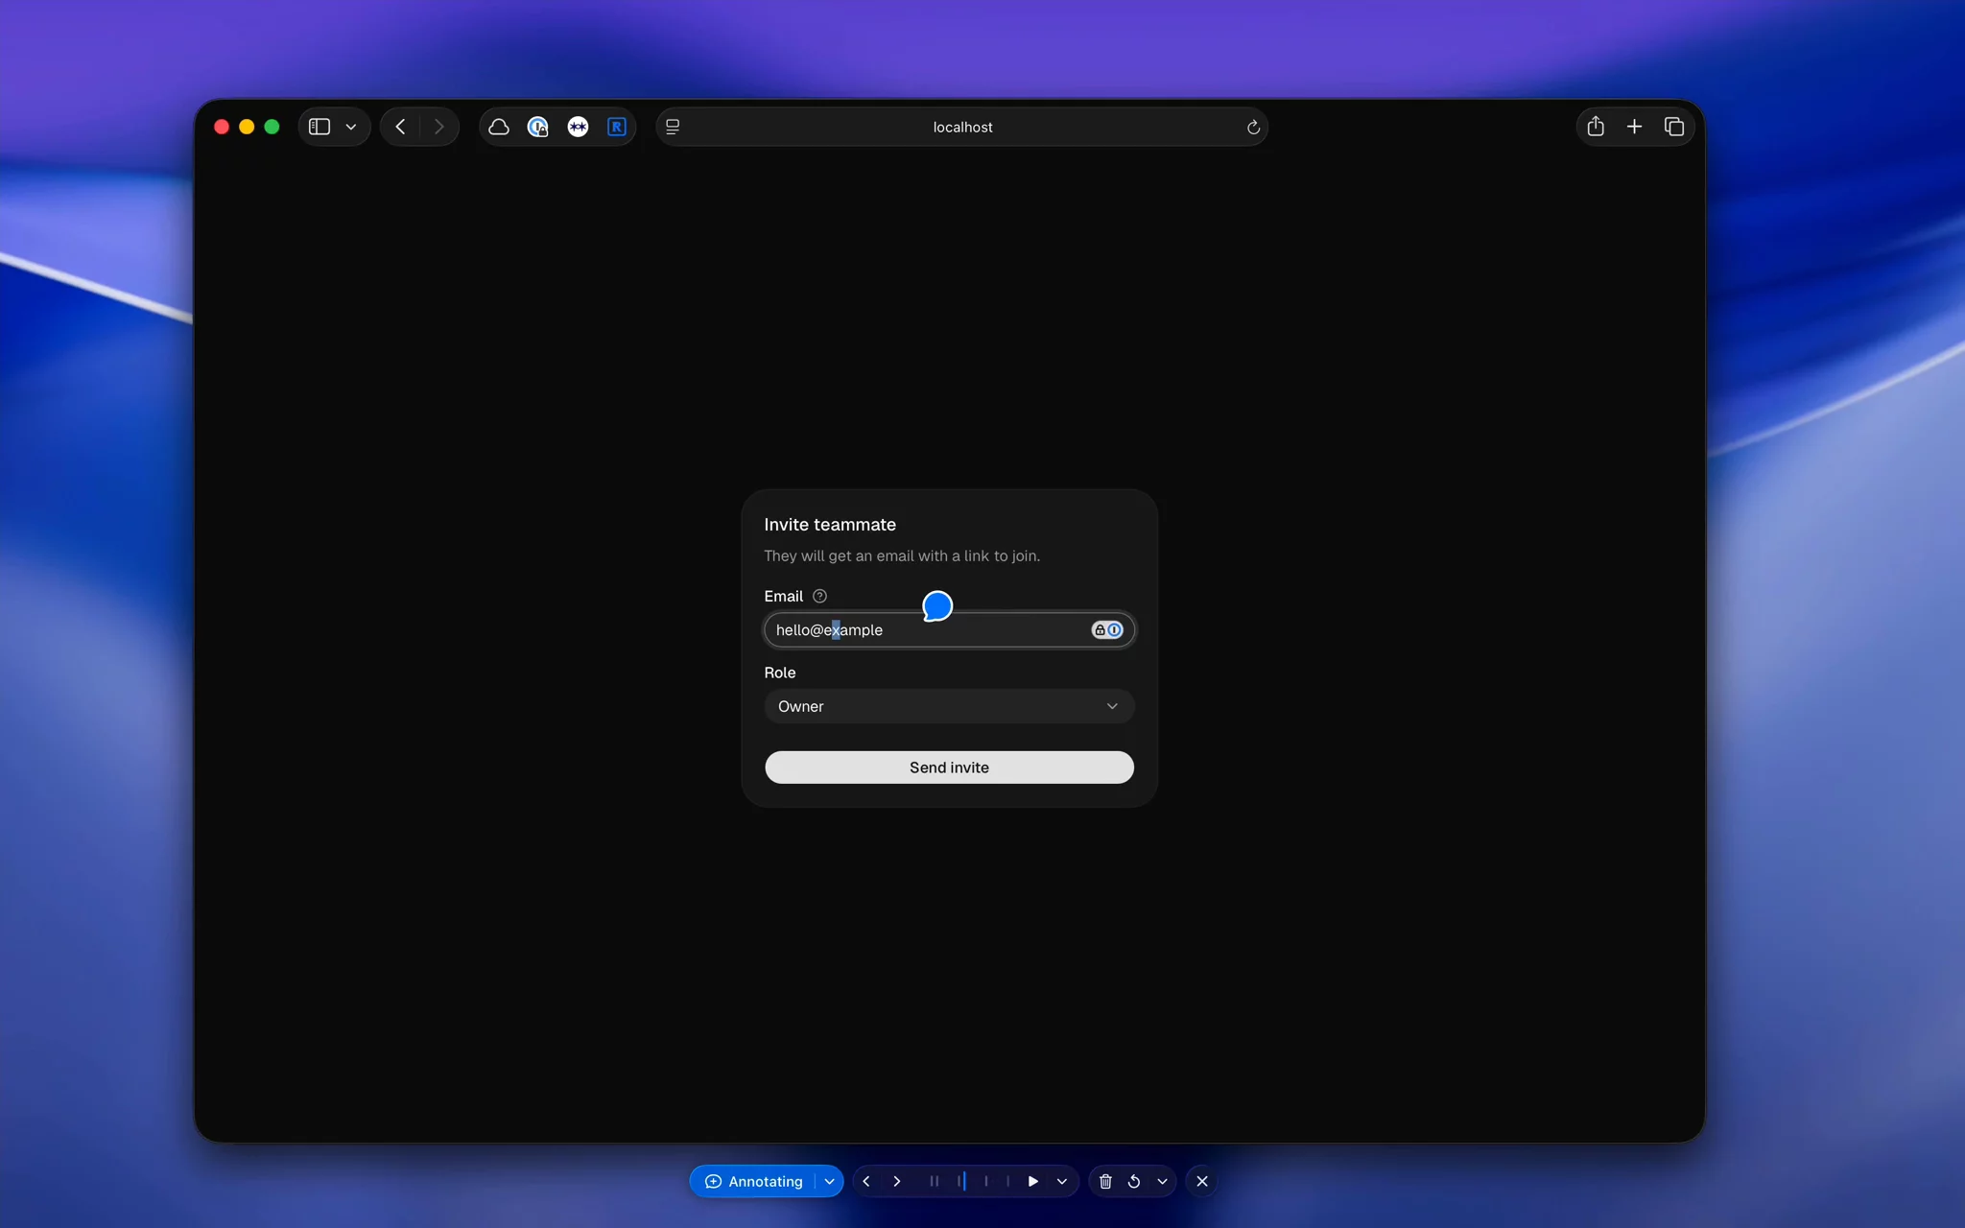Click the Role label text
This screenshot has height=1228, width=1965.
click(x=780, y=673)
